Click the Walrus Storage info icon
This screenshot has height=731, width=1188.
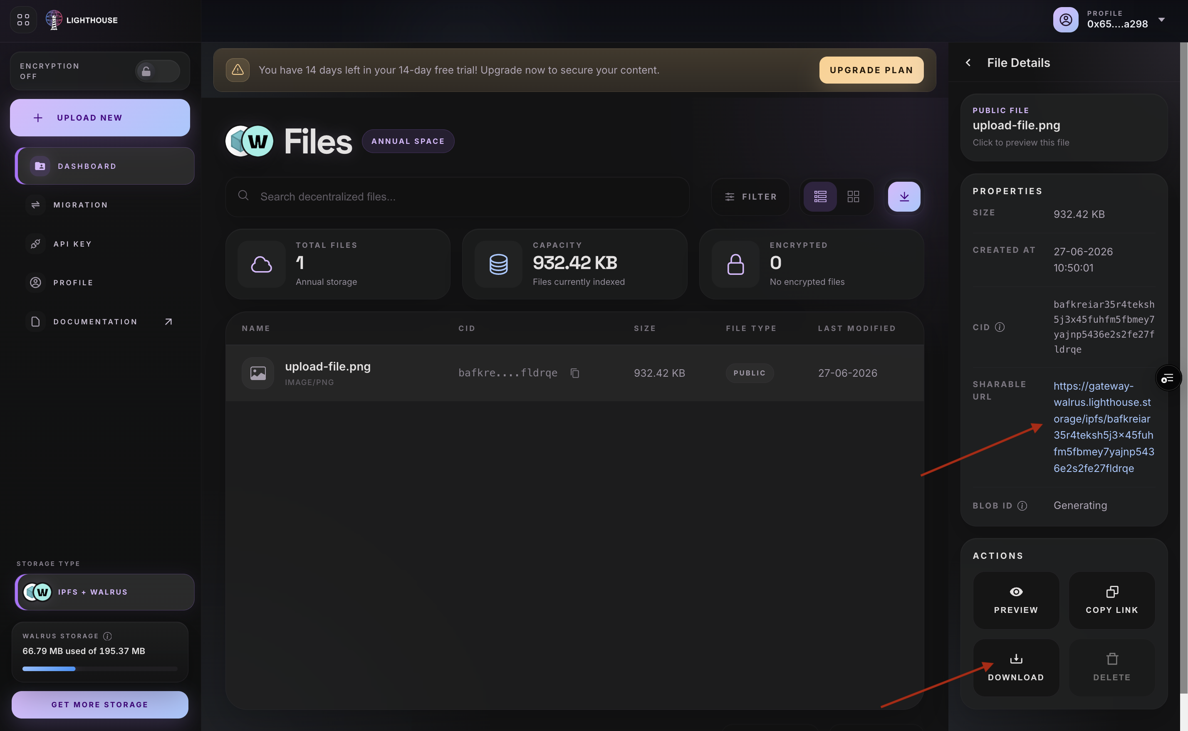(x=107, y=636)
